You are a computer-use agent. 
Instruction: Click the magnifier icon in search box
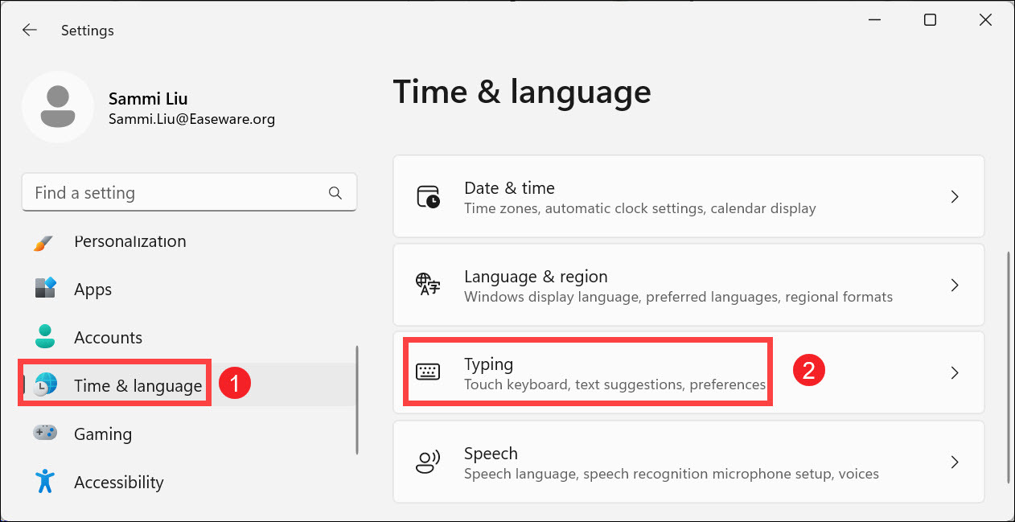tap(335, 193)
